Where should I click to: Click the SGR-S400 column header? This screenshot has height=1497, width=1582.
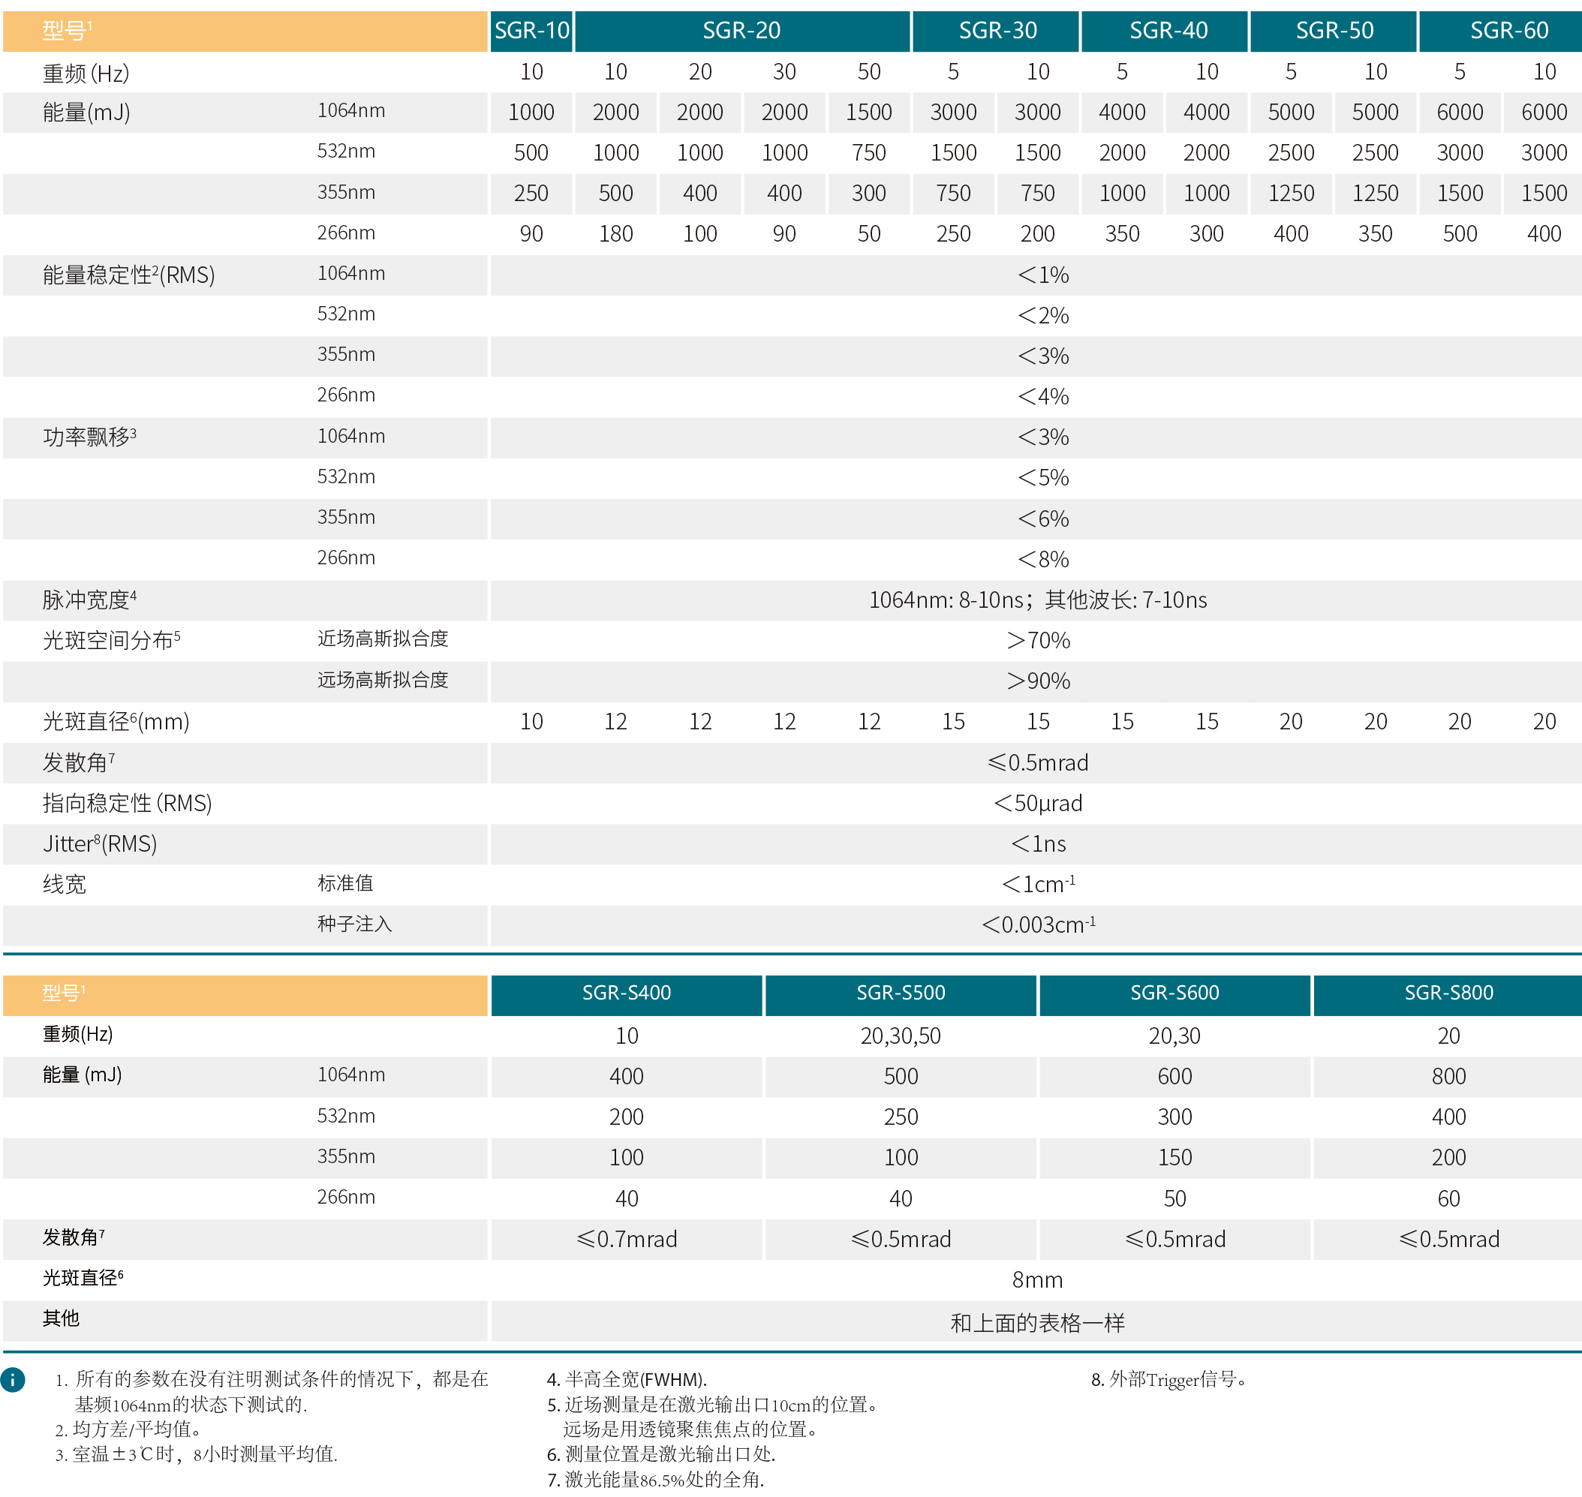coord(627,993)
